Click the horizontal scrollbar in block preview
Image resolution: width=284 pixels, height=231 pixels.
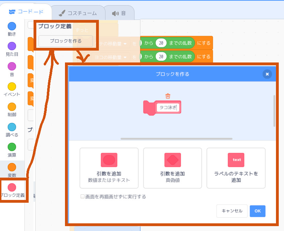176,139
